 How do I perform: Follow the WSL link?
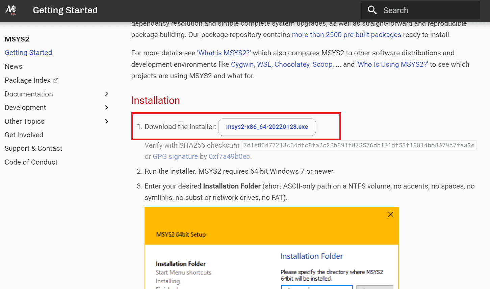tap(264, 64)
